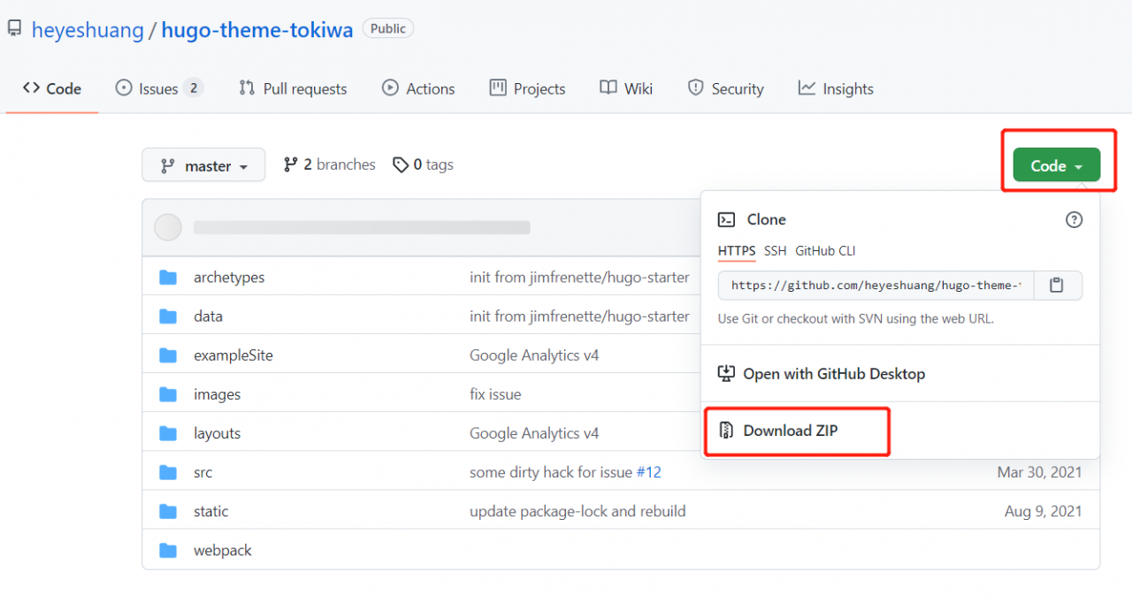Click the archetypes folder icon
This screenshot has width=1132, height=603.
[168, 278]
